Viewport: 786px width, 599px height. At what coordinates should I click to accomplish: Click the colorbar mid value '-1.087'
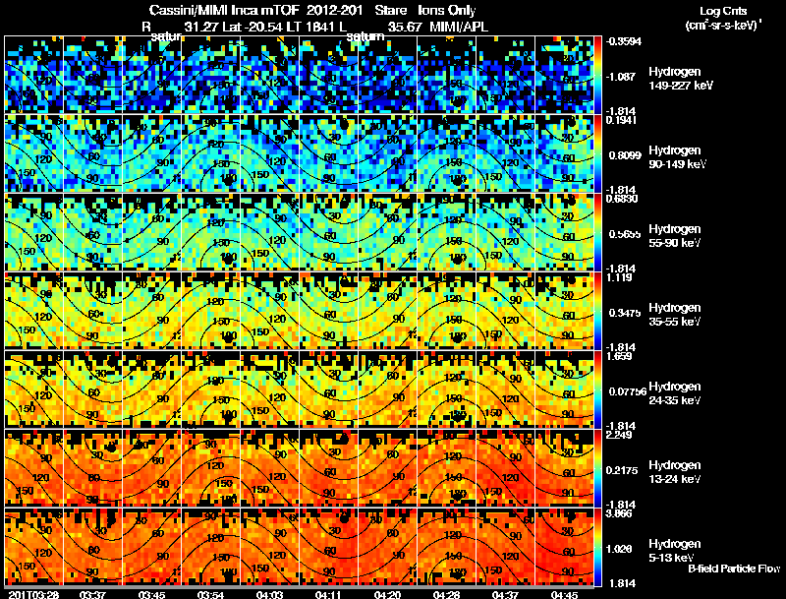pyautogui.click(x=621, y=77)
